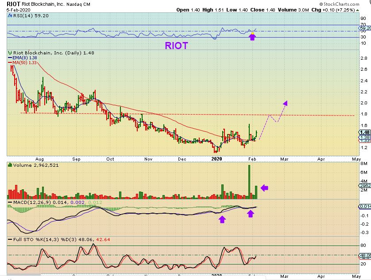Click the 'Feb' label under the price panel

coord(252,159)
